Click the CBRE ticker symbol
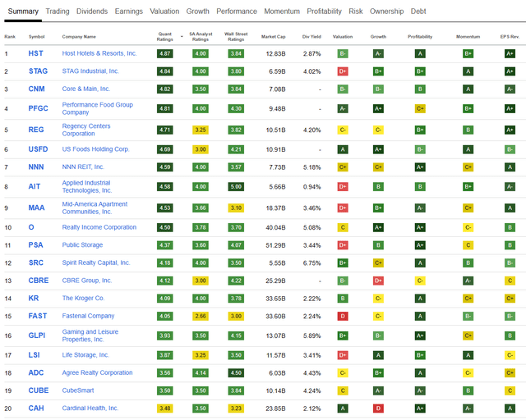Image resolution: width=526 pixels, height=420 pixels. pos(39,281)
